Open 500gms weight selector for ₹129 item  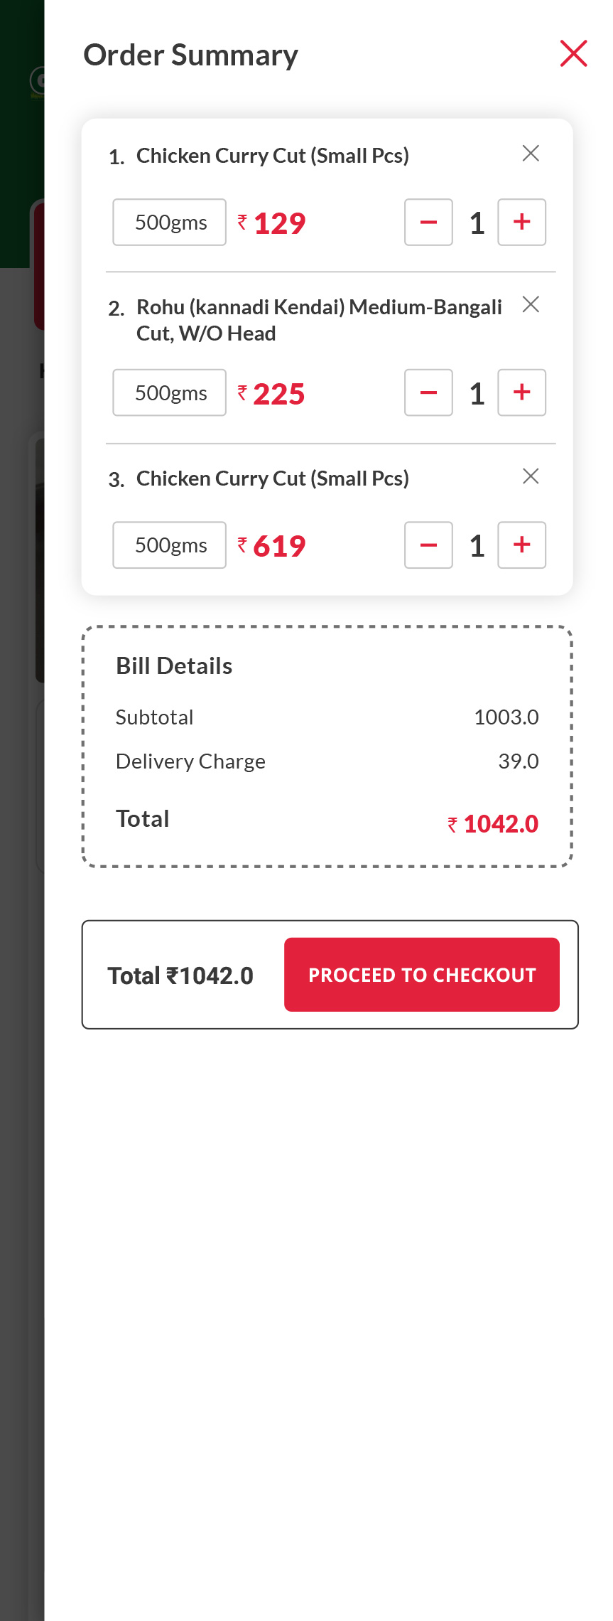pos(170,223)
